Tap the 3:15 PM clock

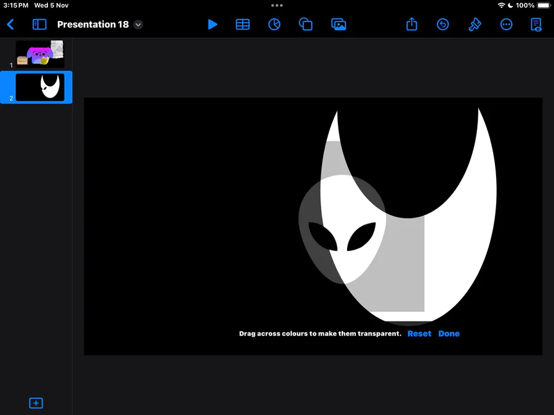[16, 6]
